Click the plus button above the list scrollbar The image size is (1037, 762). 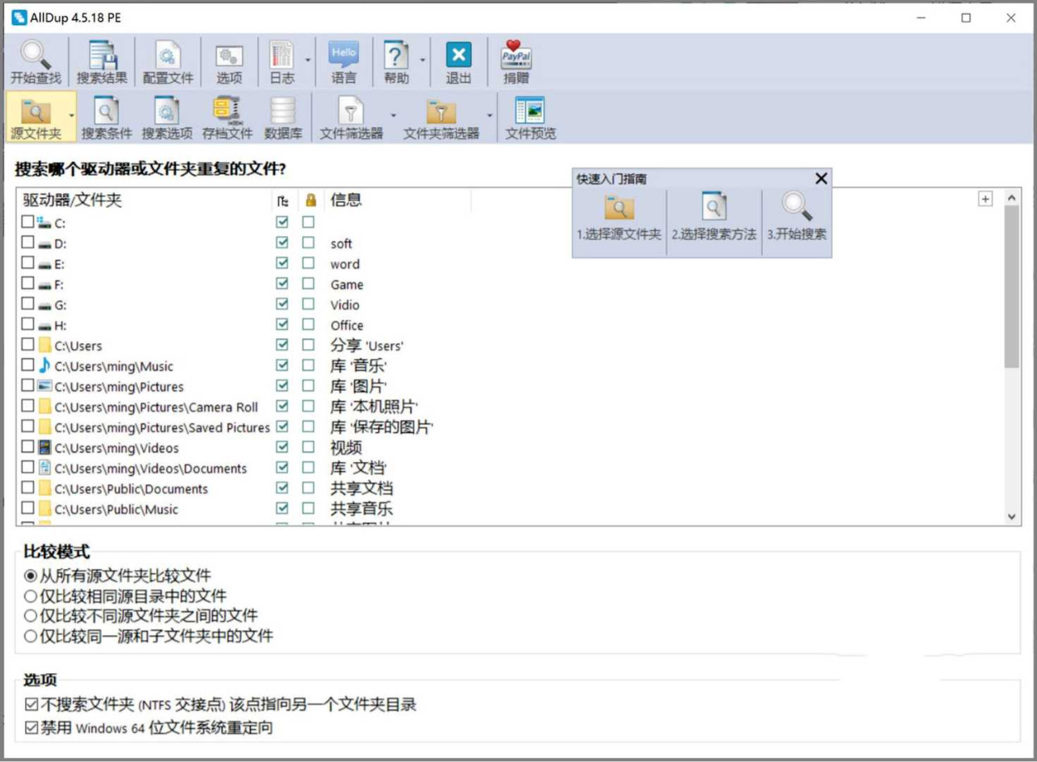tap(985, 199)
